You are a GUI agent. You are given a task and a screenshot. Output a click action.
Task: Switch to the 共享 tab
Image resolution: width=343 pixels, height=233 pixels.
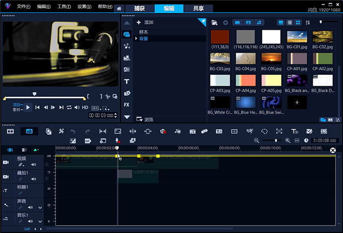pyautogui.click(x=198, y=8)
